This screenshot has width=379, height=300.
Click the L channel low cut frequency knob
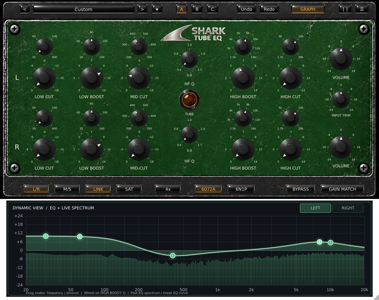click(x=44, y=47)
